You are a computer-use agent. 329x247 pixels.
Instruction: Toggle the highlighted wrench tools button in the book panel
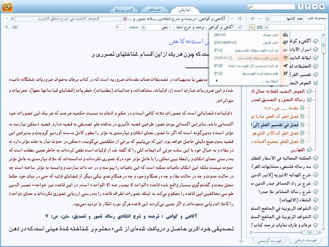252,27
